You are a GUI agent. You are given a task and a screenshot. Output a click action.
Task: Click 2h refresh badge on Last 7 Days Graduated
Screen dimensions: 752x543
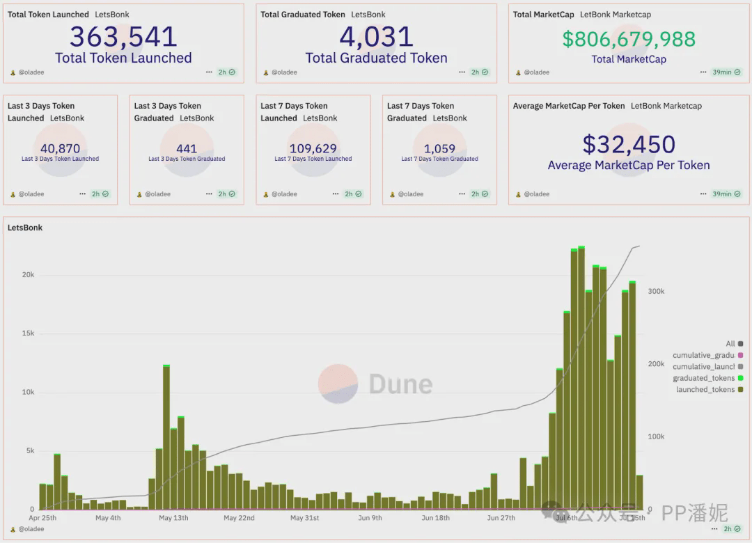(x=480, y=194)
